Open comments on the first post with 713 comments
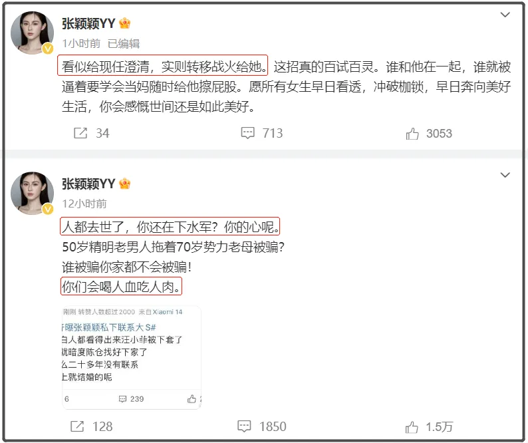This screenshot has width=528, height=443. 247,133
